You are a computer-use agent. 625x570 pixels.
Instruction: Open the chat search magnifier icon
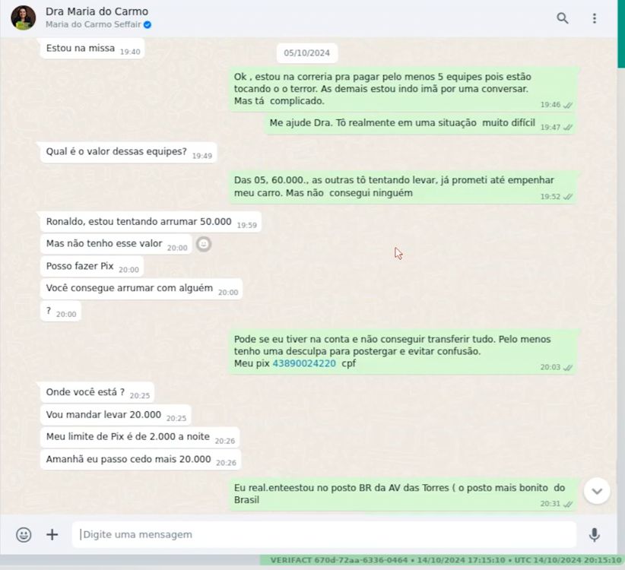coord(563,18)
